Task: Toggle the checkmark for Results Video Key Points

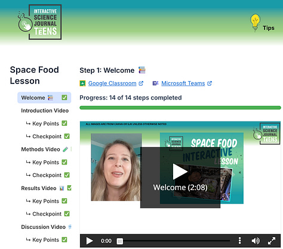Action: coord(64,201)
